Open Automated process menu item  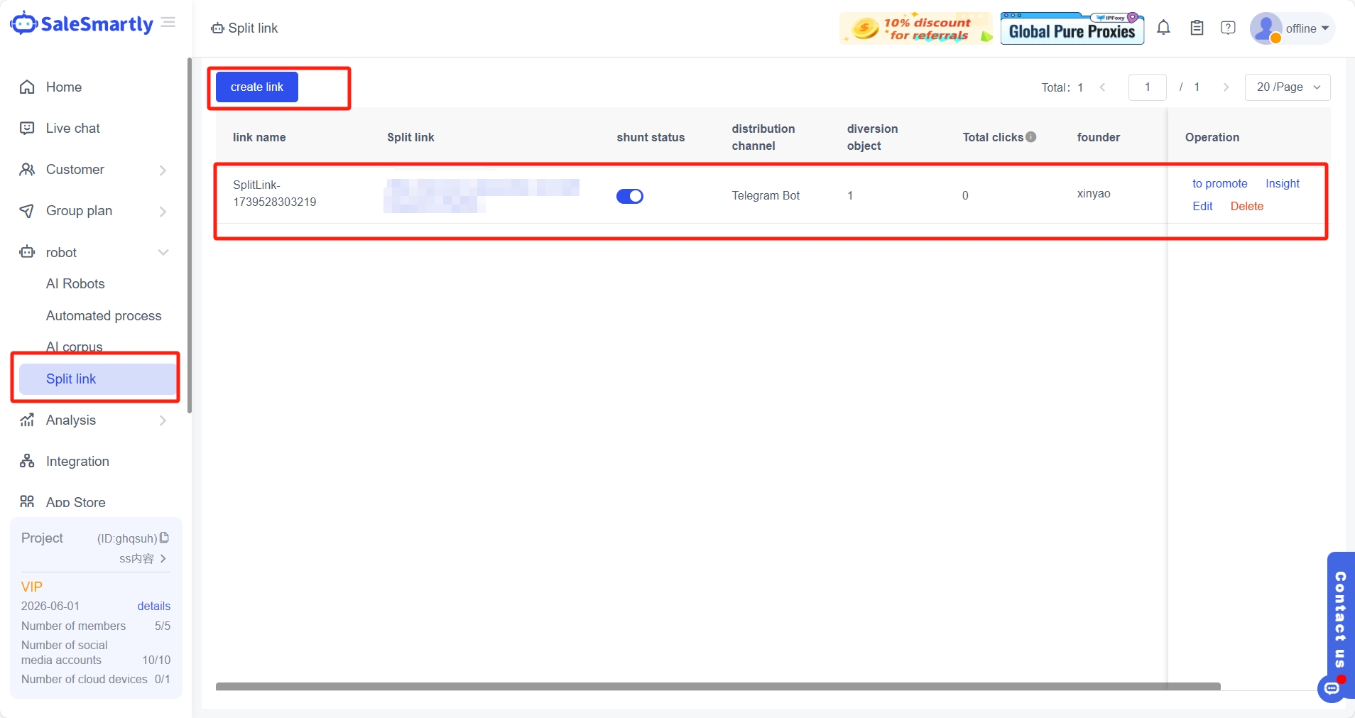pos(104,316)
